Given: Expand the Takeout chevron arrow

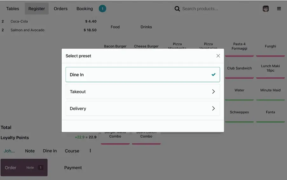Looking at the screenshot, I should point(213,92).
